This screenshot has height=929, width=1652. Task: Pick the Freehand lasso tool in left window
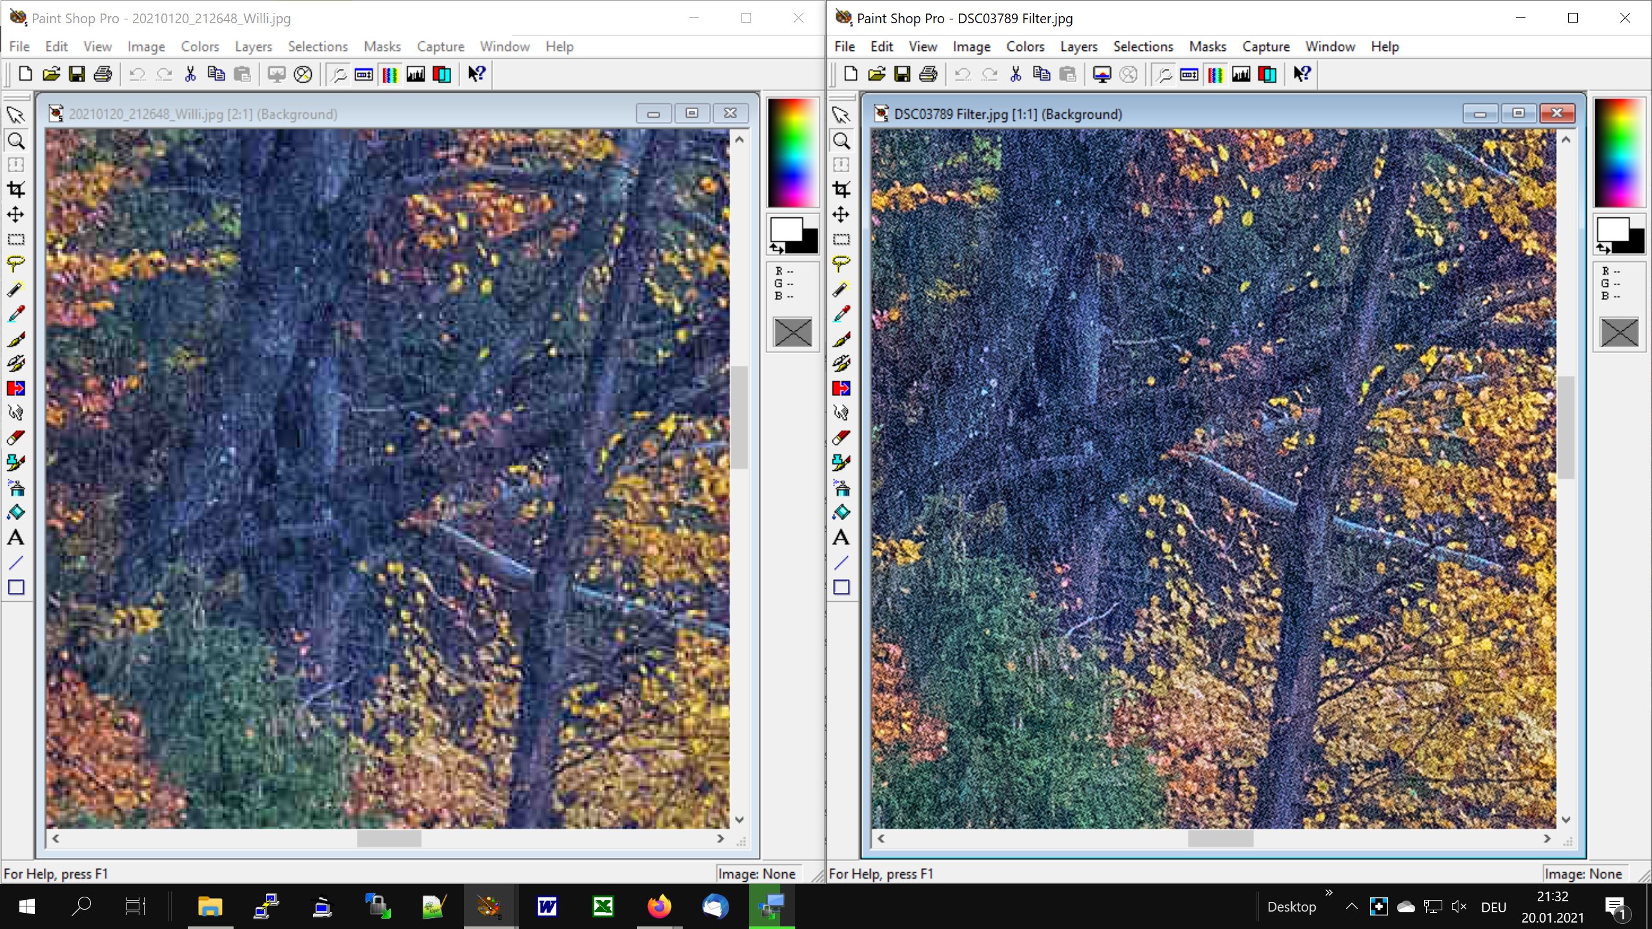tap(15, 264)
